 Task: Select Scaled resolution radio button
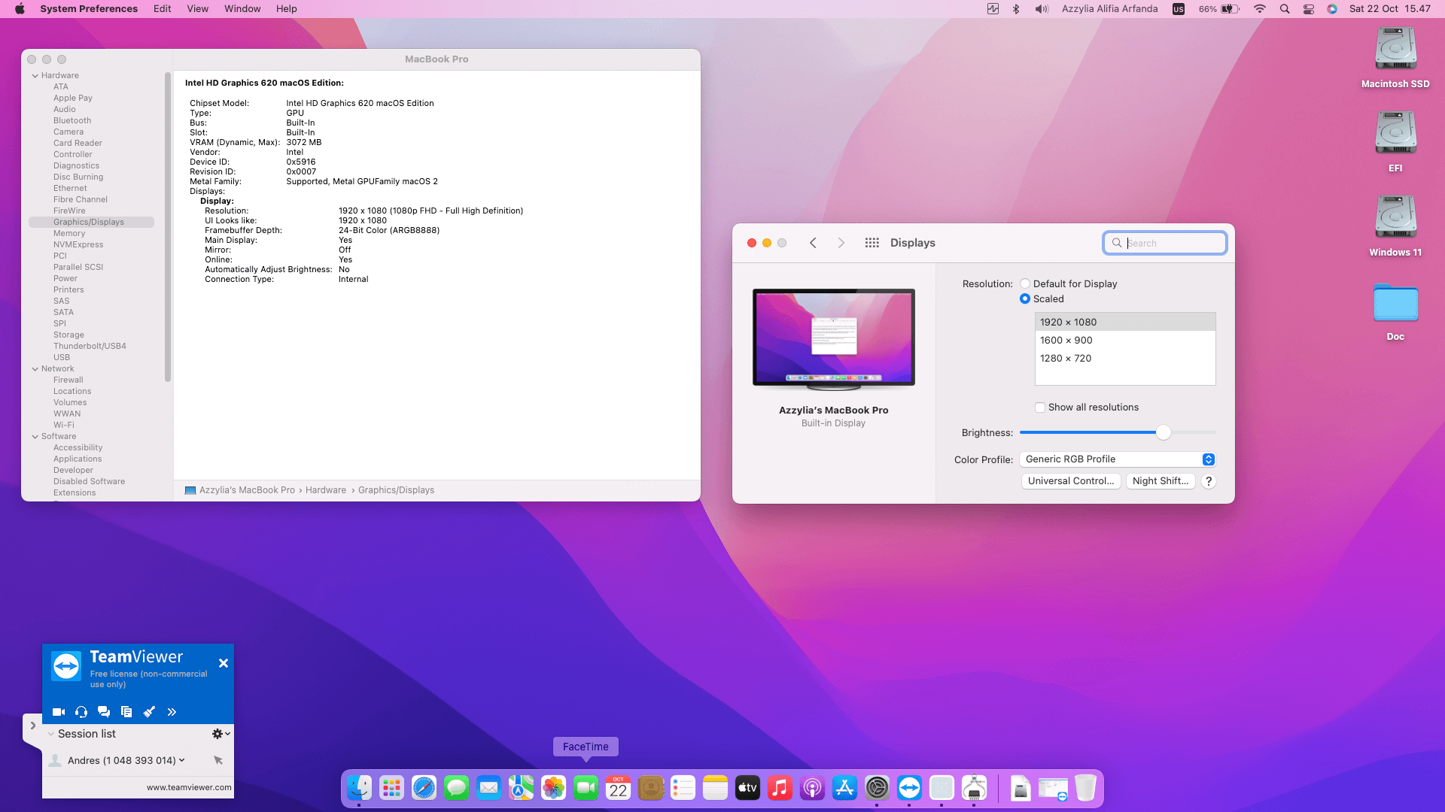1025,298
